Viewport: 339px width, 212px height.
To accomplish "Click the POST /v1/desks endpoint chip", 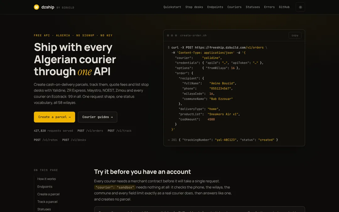I will (74, 140).
